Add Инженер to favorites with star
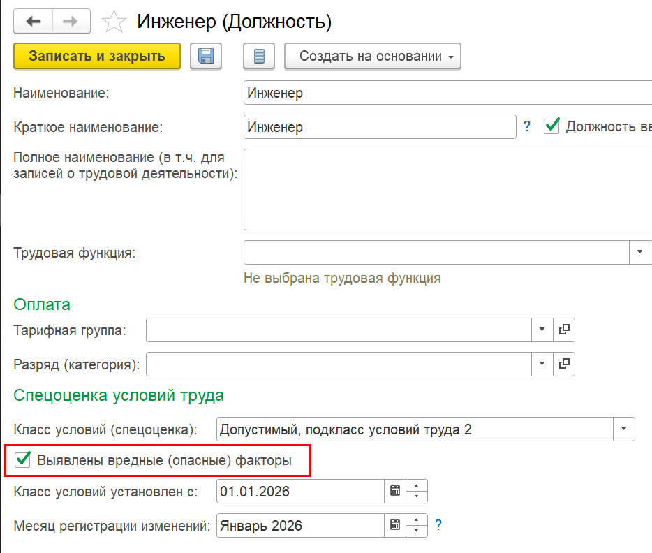The width and height of the screenshot is (652, 553). (113, 22)
